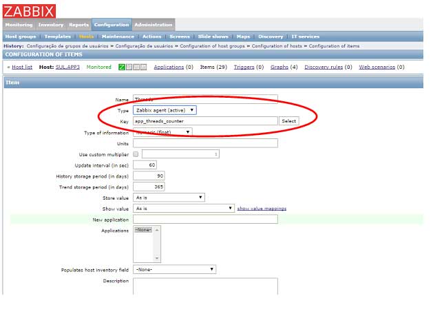
Task: Click the green Zabbix agent availability icon
Action: [122, 67]
